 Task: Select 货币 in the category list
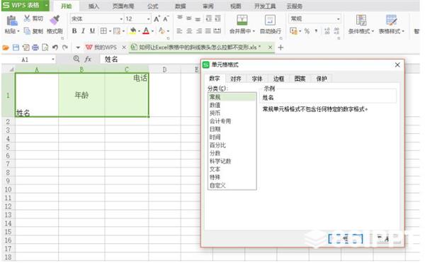pyautogui.click(x=232, y=113)
